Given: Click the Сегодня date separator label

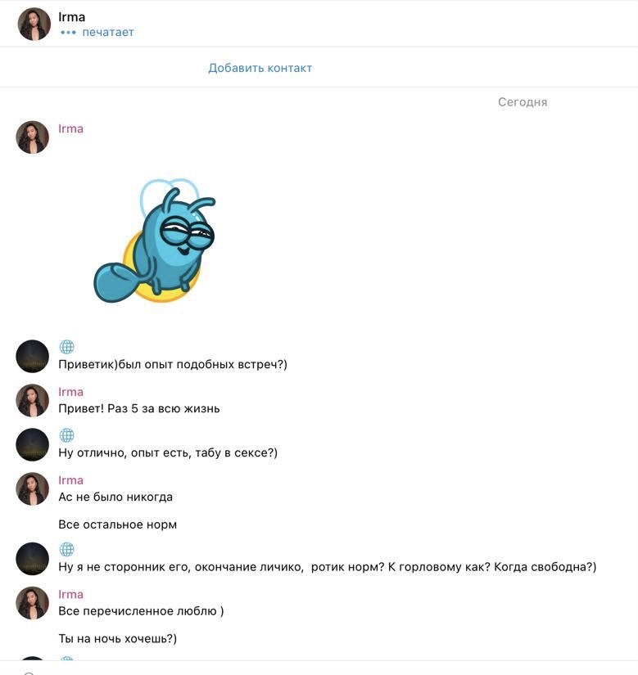Looking at the screenshot, I should (523, 102).
